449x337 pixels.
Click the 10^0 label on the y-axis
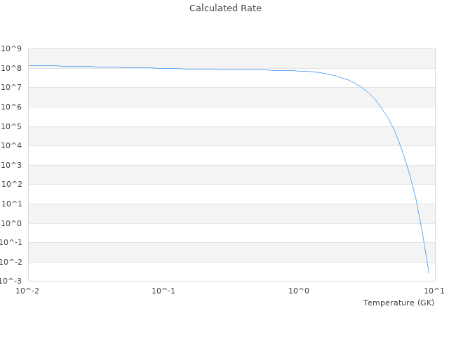click(11, 223)
